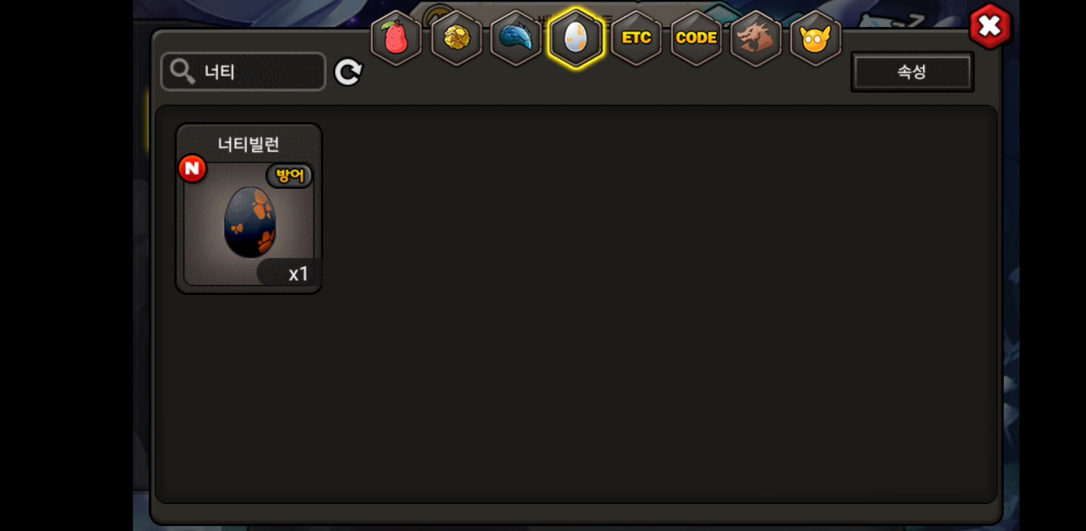Click the magnifying glass search icon

pyautogui.click(x=182, y=72)
